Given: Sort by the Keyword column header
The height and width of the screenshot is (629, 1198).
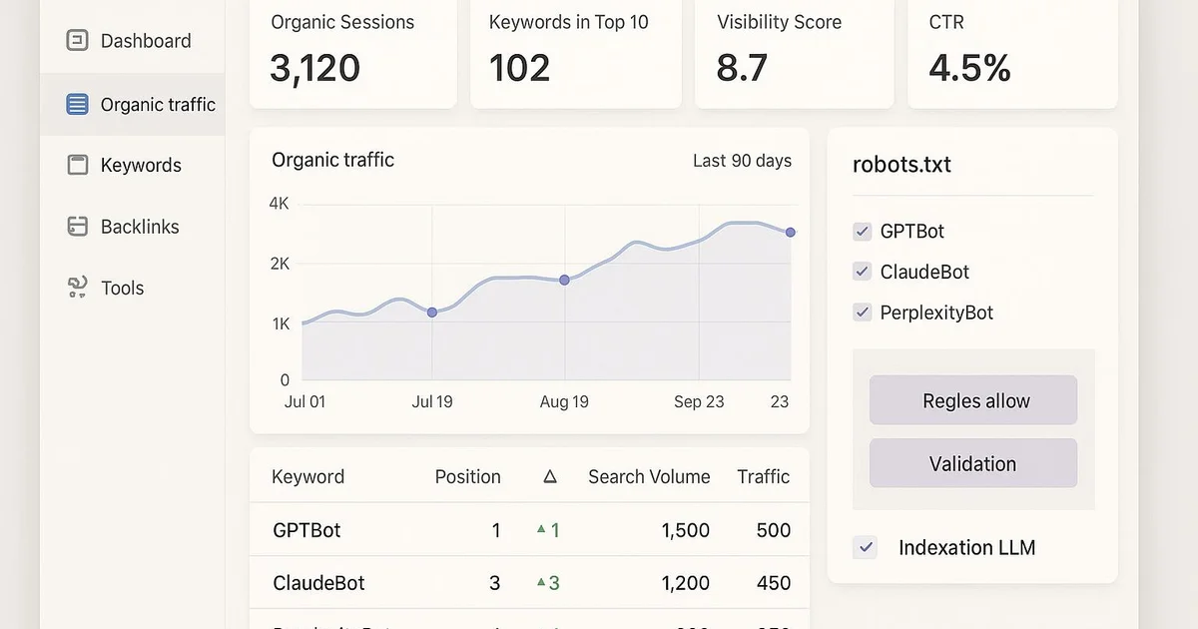Looking at the screenshot, I should 307,477.
